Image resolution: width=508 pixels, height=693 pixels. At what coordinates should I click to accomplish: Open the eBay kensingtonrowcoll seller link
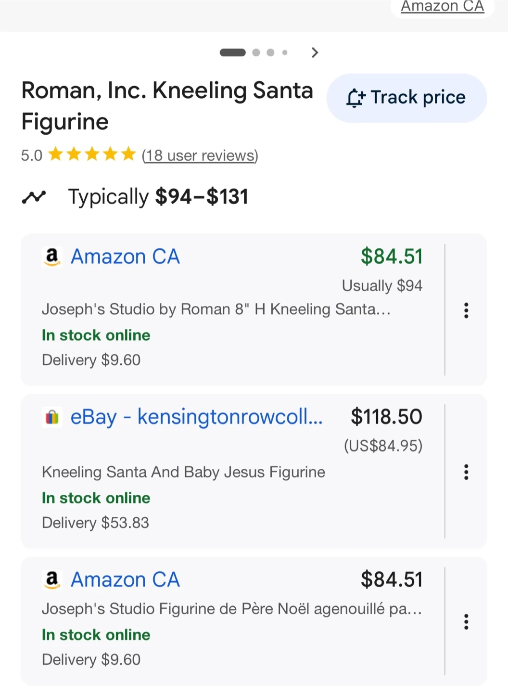pyautogui.click(x=196, y=417)
